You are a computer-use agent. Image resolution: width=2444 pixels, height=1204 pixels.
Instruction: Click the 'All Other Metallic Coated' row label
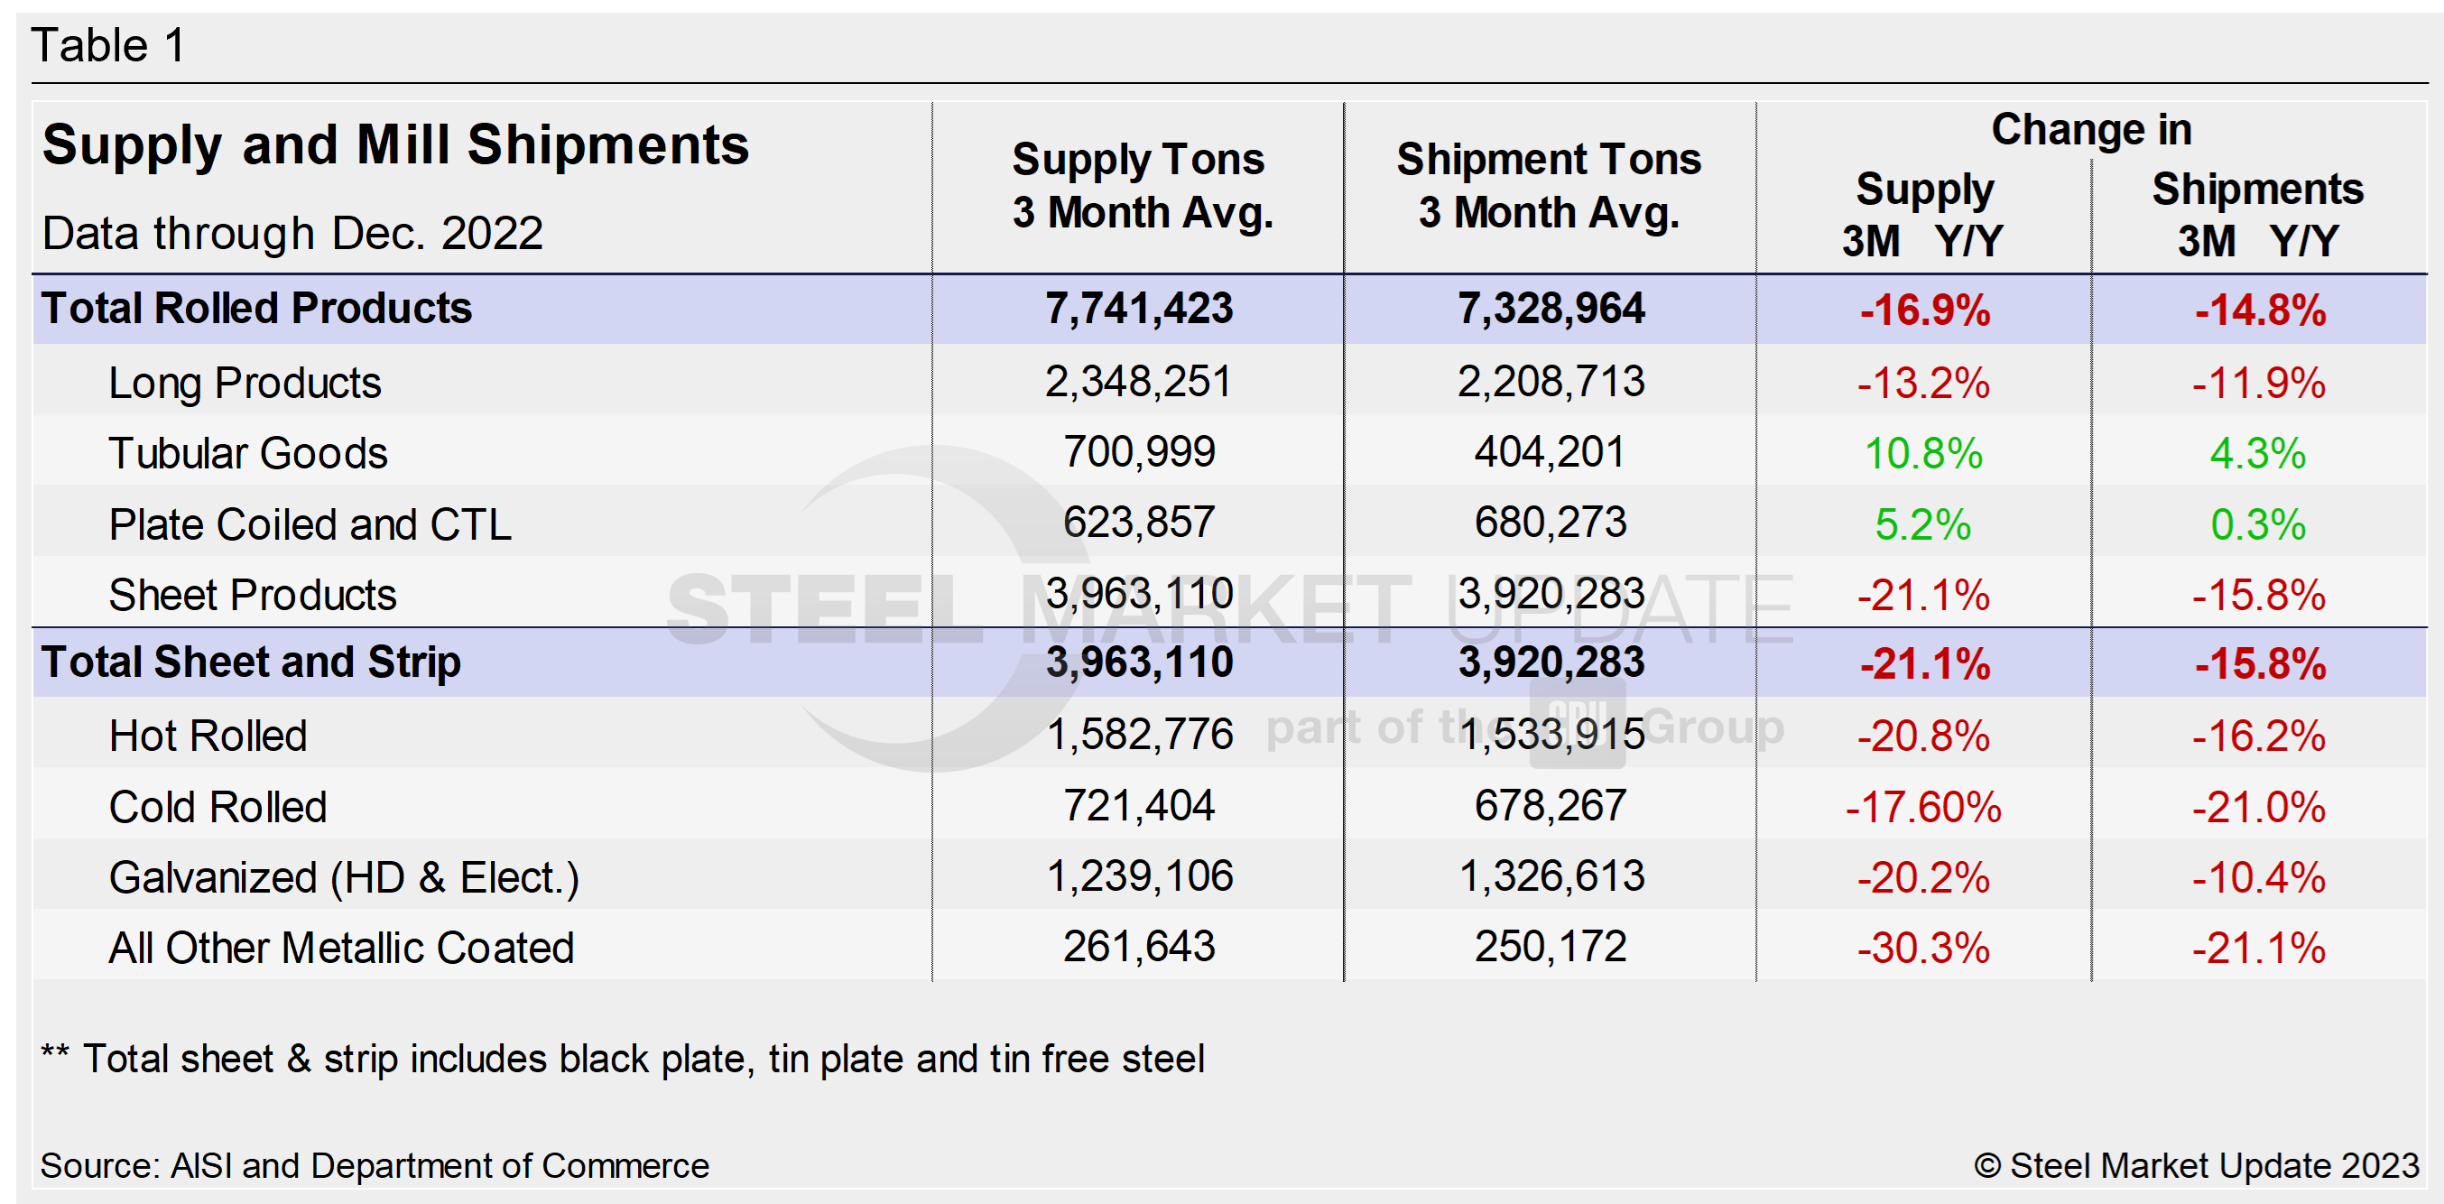click(x=341, y=948)
